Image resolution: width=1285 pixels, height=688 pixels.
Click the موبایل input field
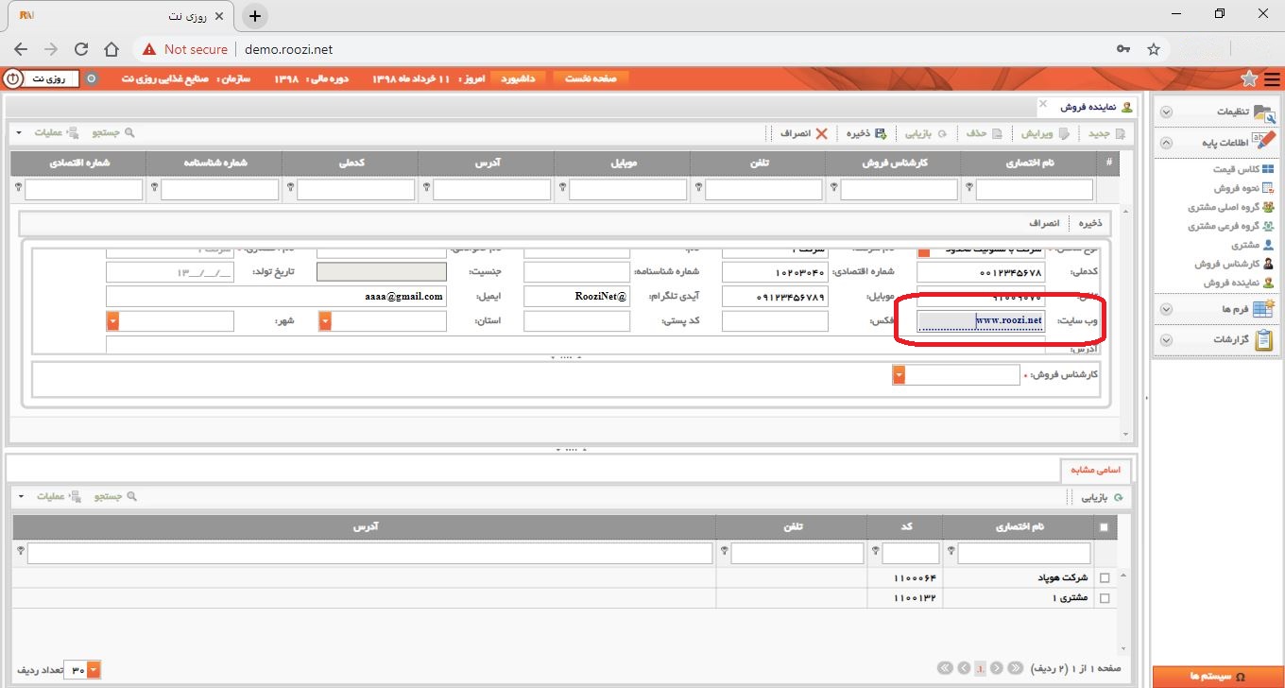click(775, 297)
